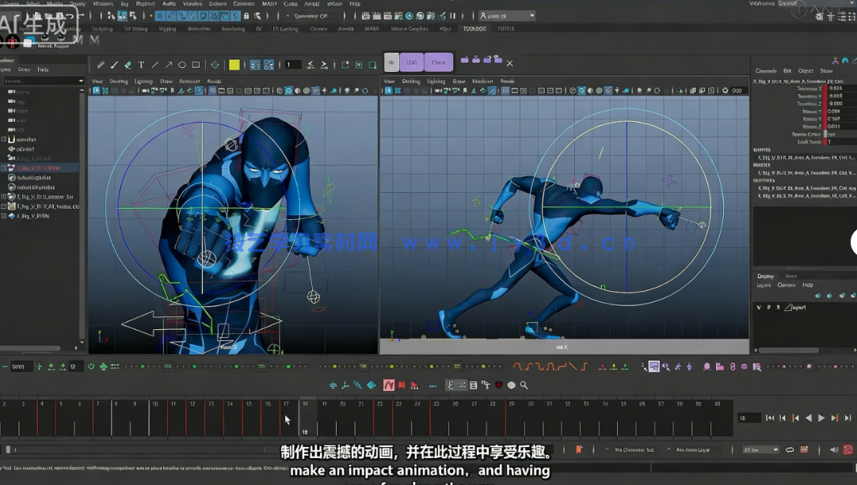857x485 pixels.
Task: Click the snap to grid magnet icon
Action: pyautogui.click(x=161, y=15)
